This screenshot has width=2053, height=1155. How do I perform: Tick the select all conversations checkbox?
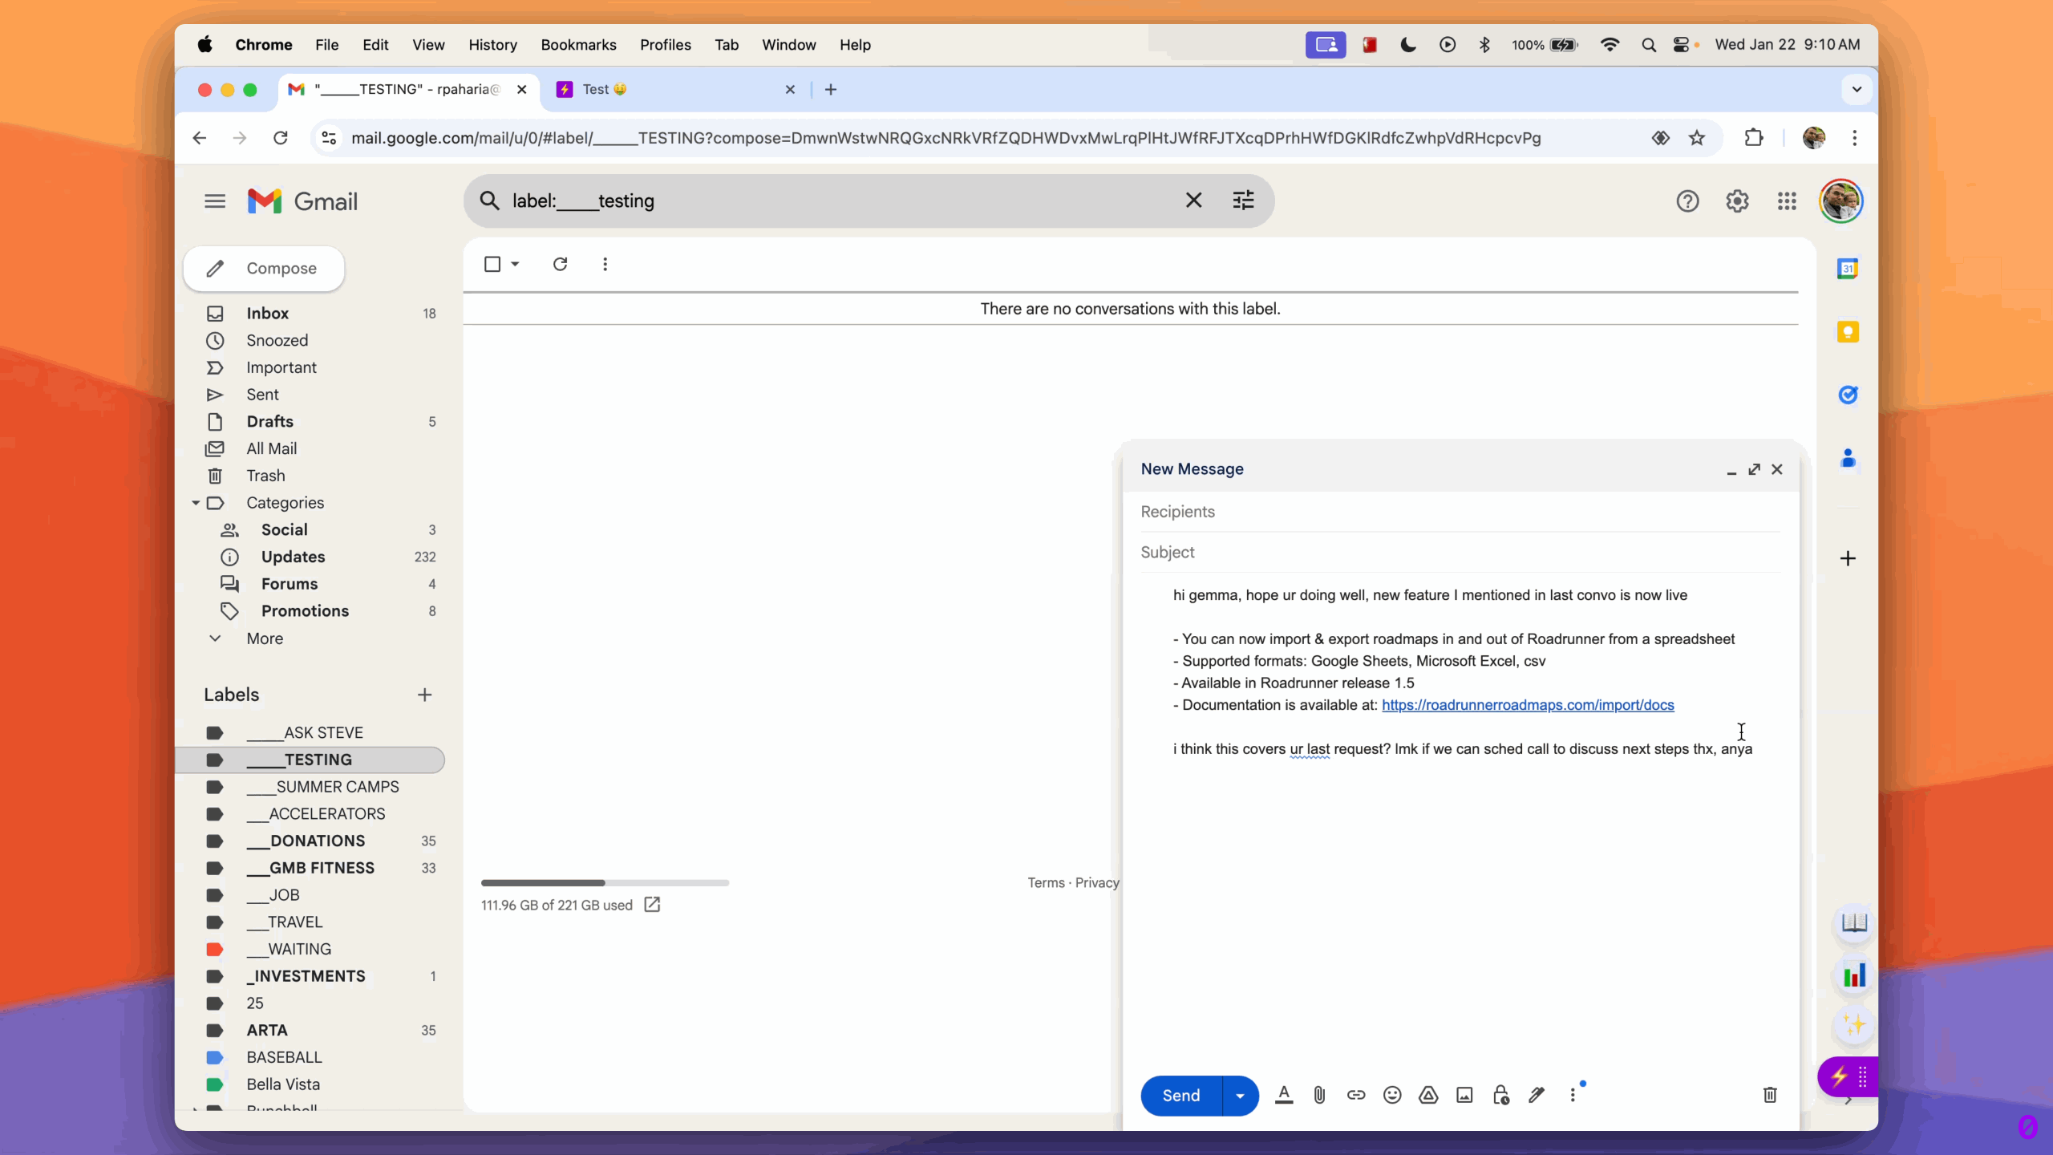pyautogui.click(x=492, y=264)
